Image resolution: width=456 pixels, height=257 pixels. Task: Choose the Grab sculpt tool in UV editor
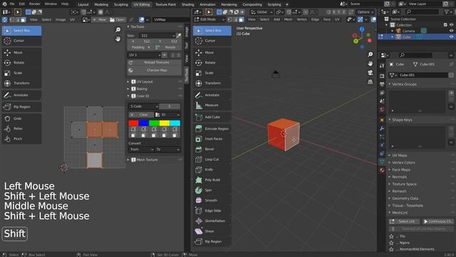[21, 119]
